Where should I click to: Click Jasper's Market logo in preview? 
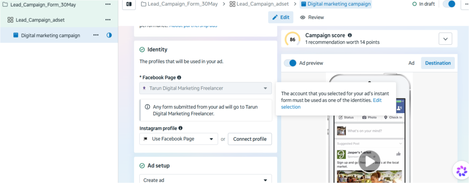point(342,154)
